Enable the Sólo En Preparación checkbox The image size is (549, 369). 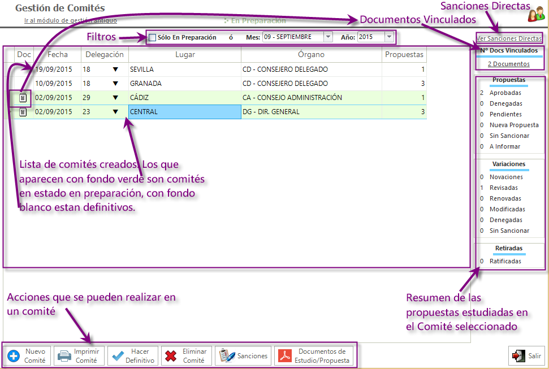tap(152, 37)
